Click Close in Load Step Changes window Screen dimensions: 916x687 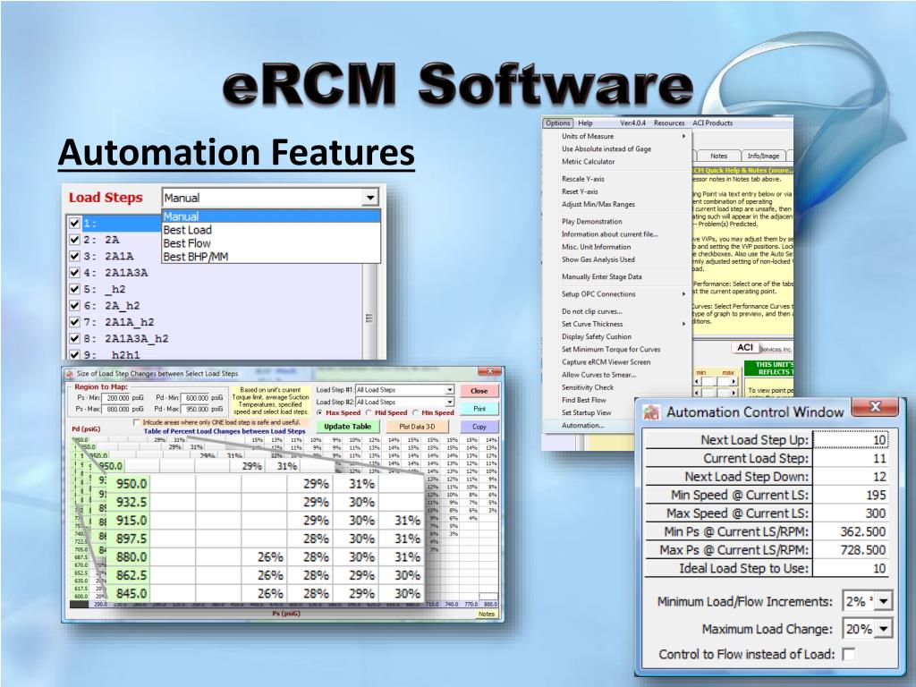coord(479,391)
